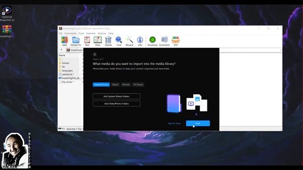Open the Wizard tool
This screenshot has height=170, width=303.
(x=129, y=41)
